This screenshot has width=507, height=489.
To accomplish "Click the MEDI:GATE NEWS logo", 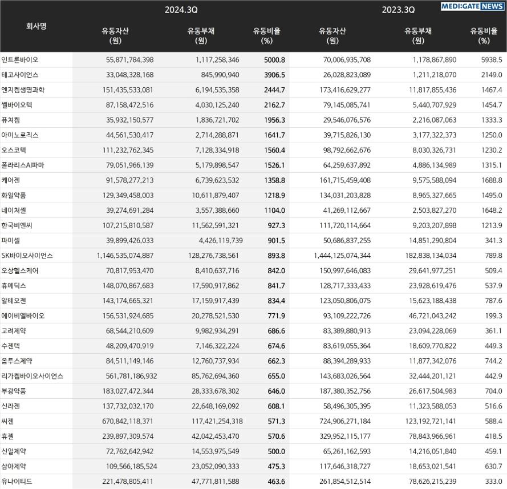I will (x=472, y=6).
